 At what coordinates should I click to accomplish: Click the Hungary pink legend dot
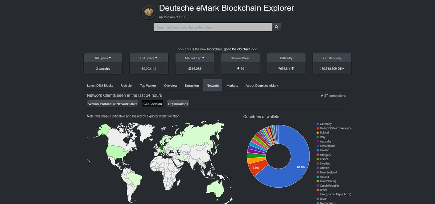pos(318,155)
